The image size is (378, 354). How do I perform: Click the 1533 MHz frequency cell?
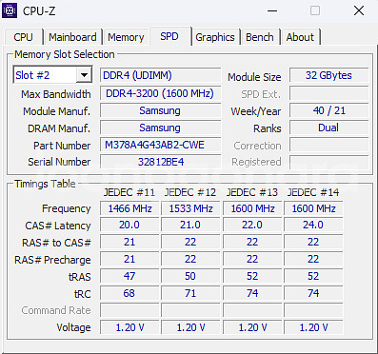click(x=190, y=208)
